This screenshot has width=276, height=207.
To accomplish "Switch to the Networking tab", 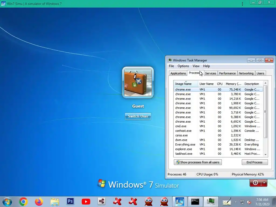I will click(246, 73).
